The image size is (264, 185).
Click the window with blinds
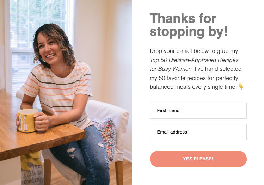tap(41, 34)
